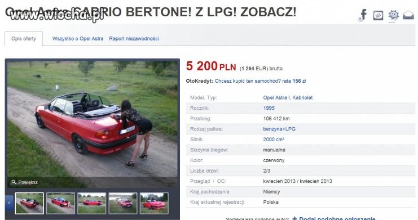Select the fifth car thumbnail
This screenshot has height=220, width=418.
click(154, 203)
